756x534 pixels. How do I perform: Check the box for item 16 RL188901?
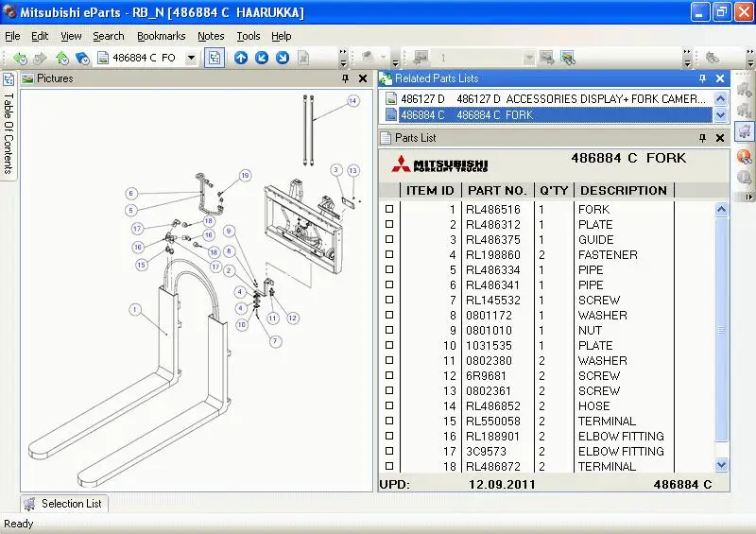[389, 436]
